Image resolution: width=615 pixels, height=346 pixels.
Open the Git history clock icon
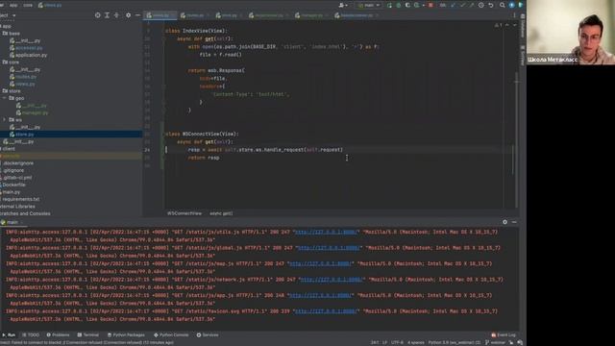[x=480, y=5]
